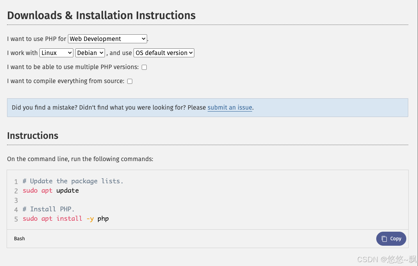
Task: Open the Debian distribution dropdown
Action: tap(90, 53)
